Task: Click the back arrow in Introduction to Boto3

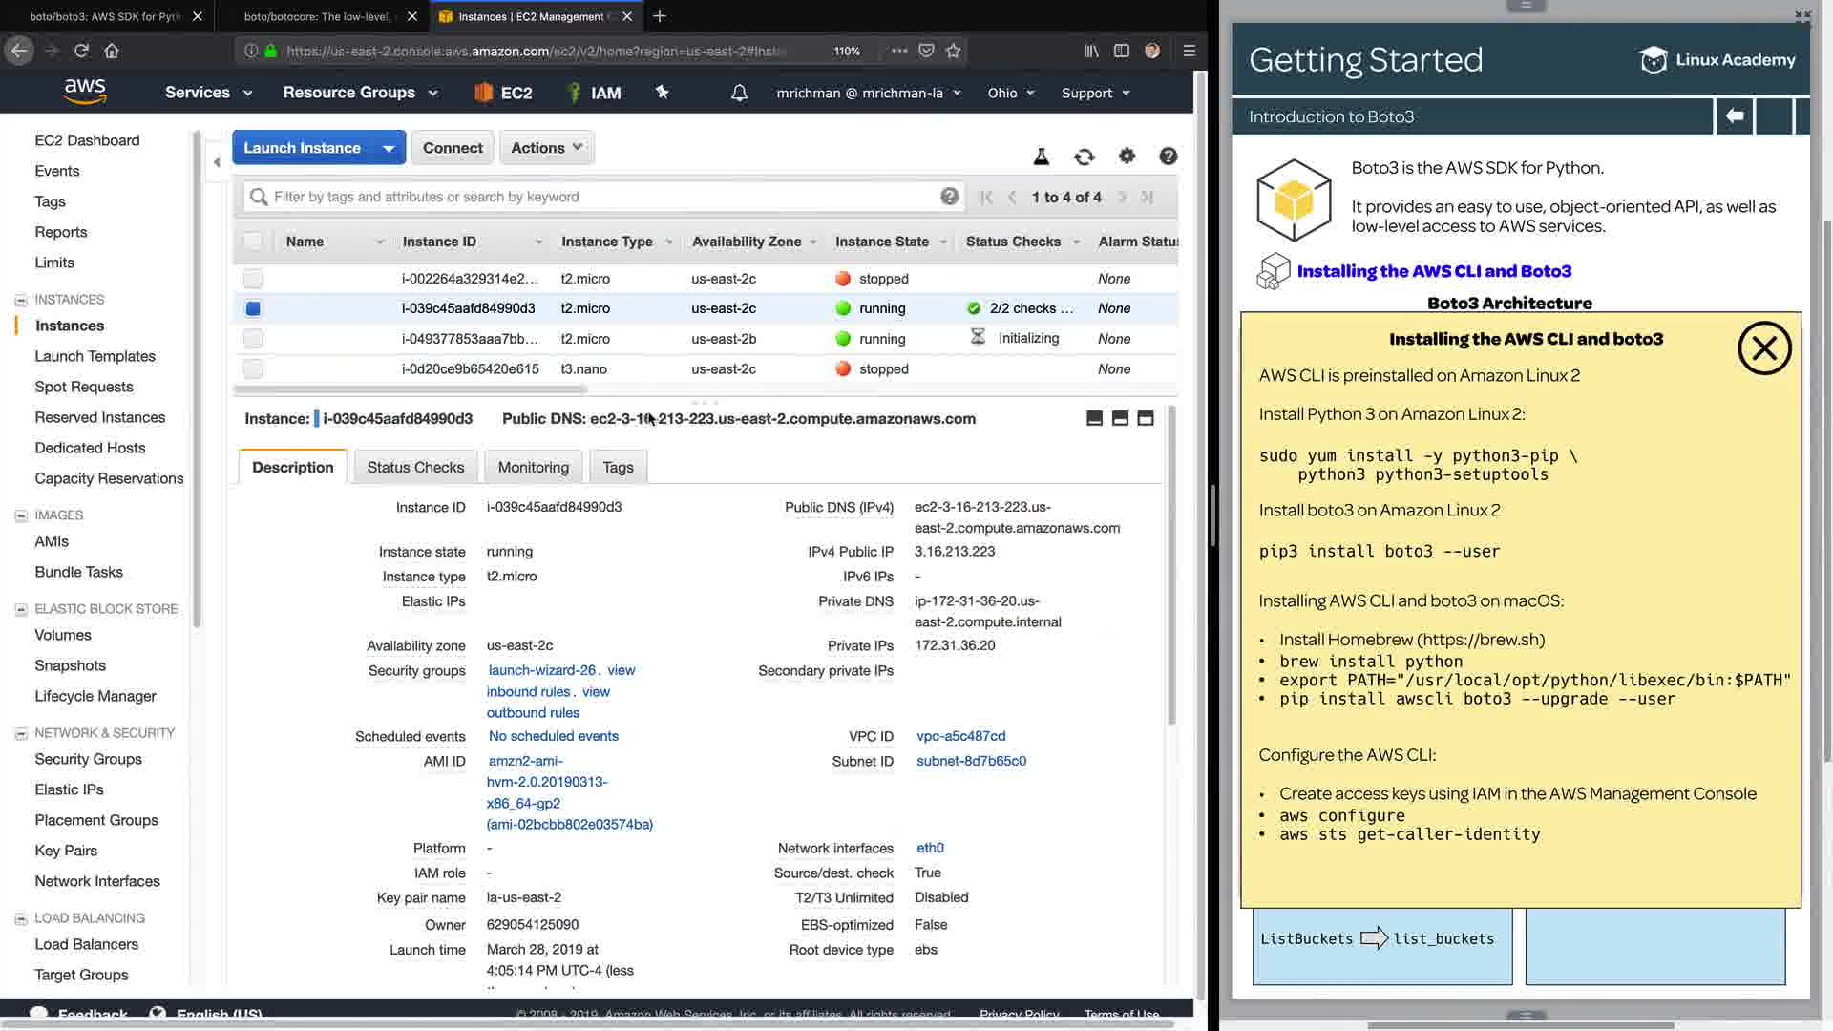Action: [x=1734, y=116]
